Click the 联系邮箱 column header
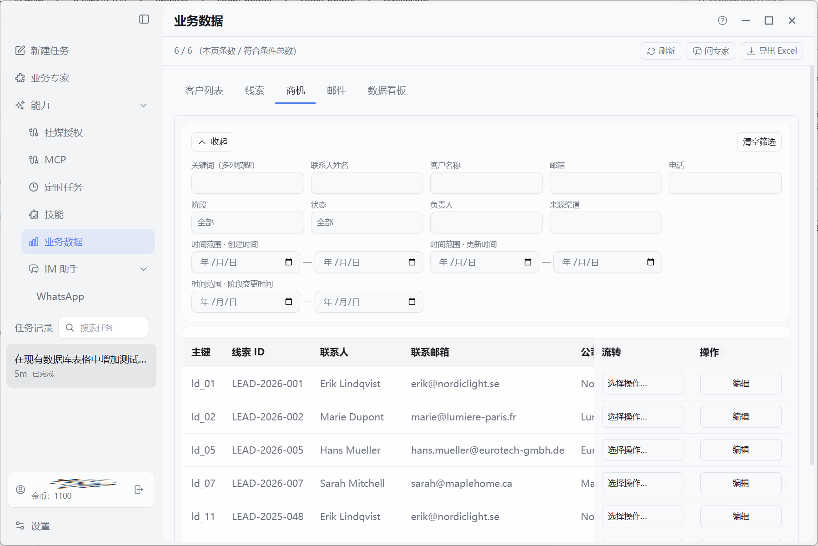818x546 pixels. point(430,352)
